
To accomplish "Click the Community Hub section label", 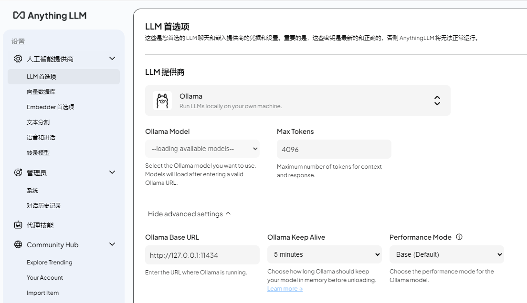I will pyautogui.click(x=53, y=244).
